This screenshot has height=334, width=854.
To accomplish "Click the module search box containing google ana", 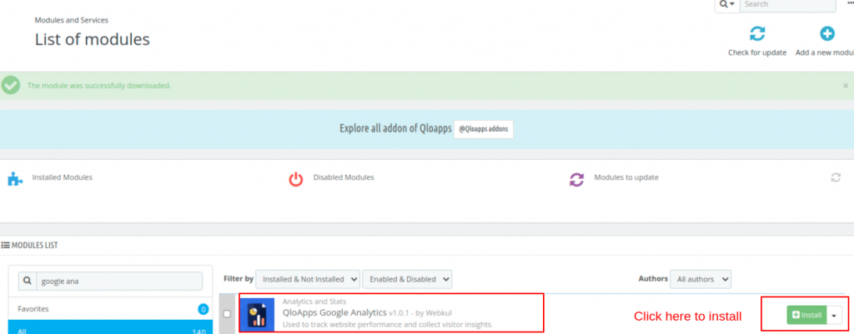I will coord(118,282).
